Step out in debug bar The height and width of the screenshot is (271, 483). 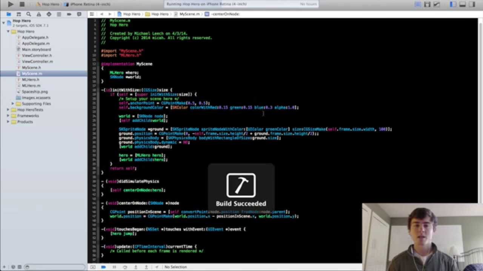pos(146,267)
